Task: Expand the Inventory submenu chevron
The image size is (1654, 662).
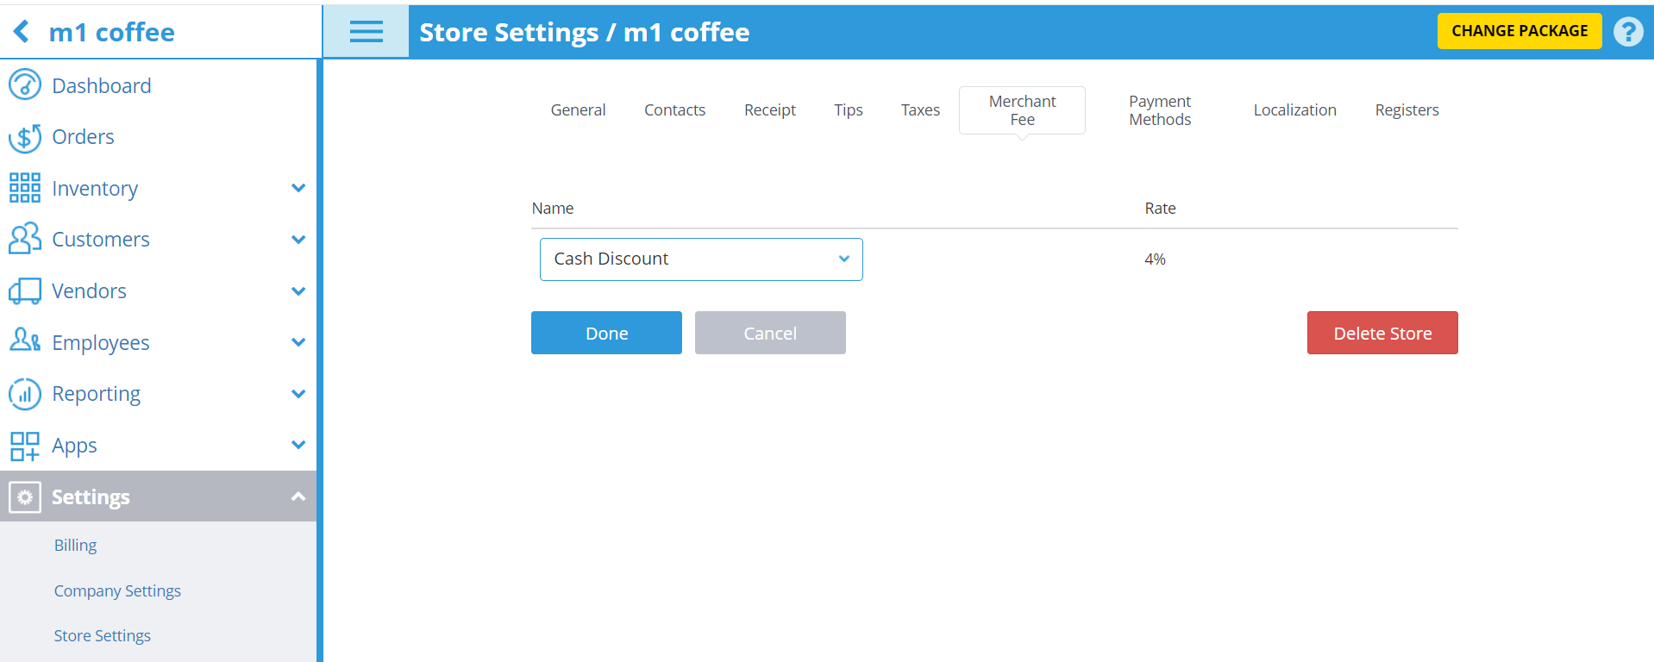Action: point(298,188)
